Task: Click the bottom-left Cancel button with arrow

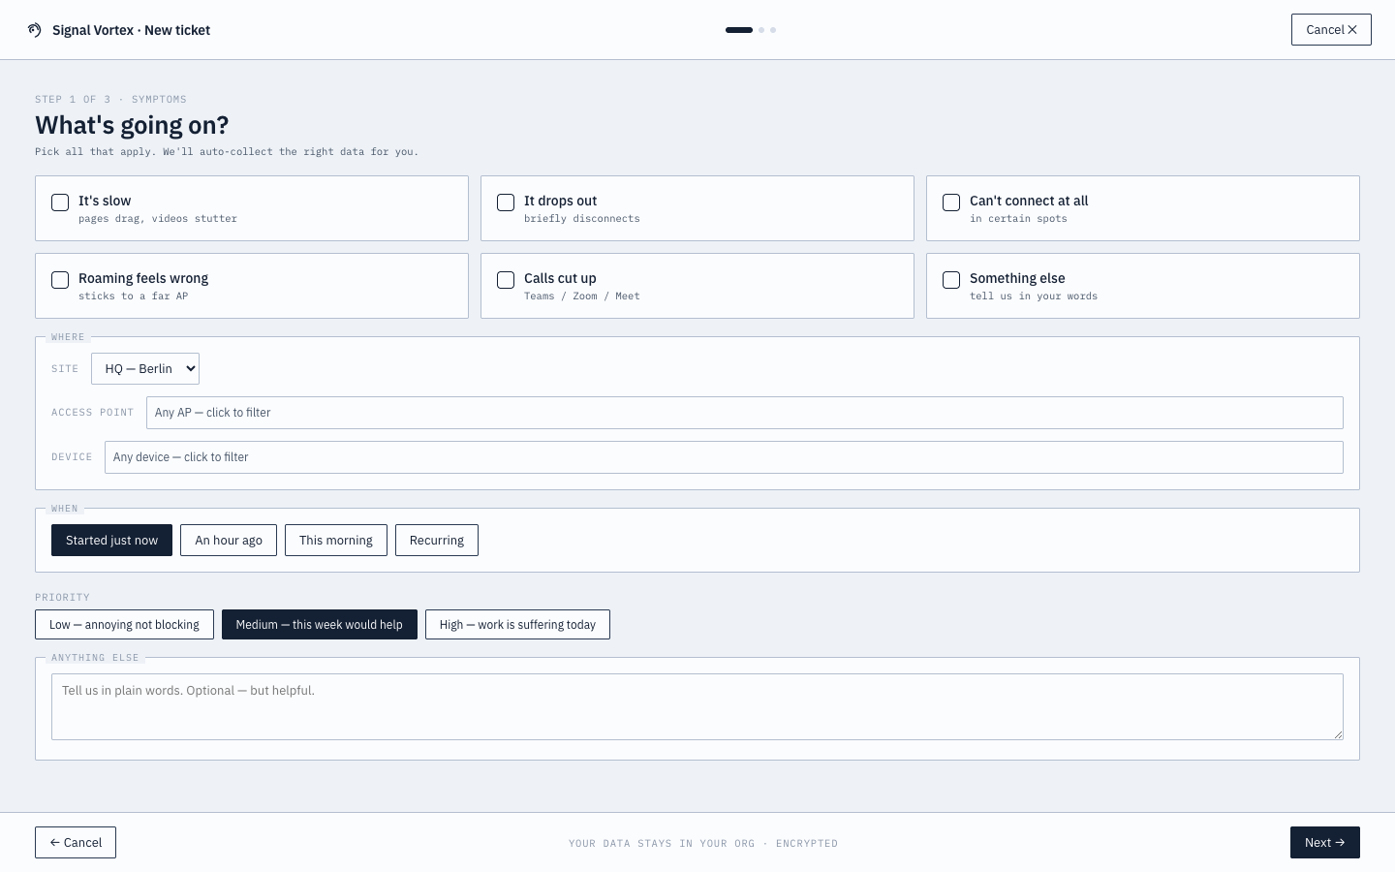Action: pos(76,843)
